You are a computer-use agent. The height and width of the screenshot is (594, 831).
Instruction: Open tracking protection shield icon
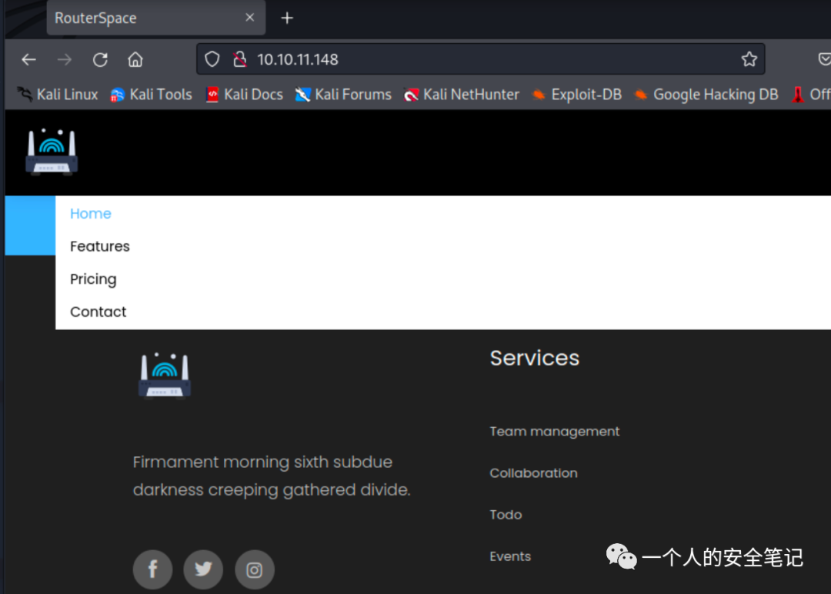point(212,59)
